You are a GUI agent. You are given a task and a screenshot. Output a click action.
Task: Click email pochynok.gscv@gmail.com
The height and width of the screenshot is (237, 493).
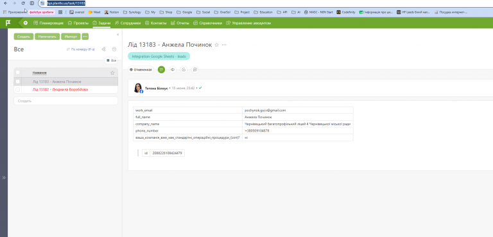(265, 110)
